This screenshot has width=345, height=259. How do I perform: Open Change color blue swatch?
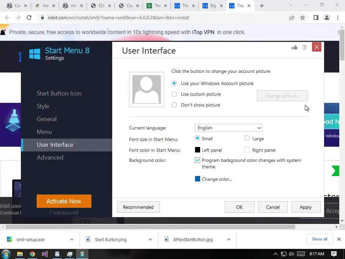[197, 179]
